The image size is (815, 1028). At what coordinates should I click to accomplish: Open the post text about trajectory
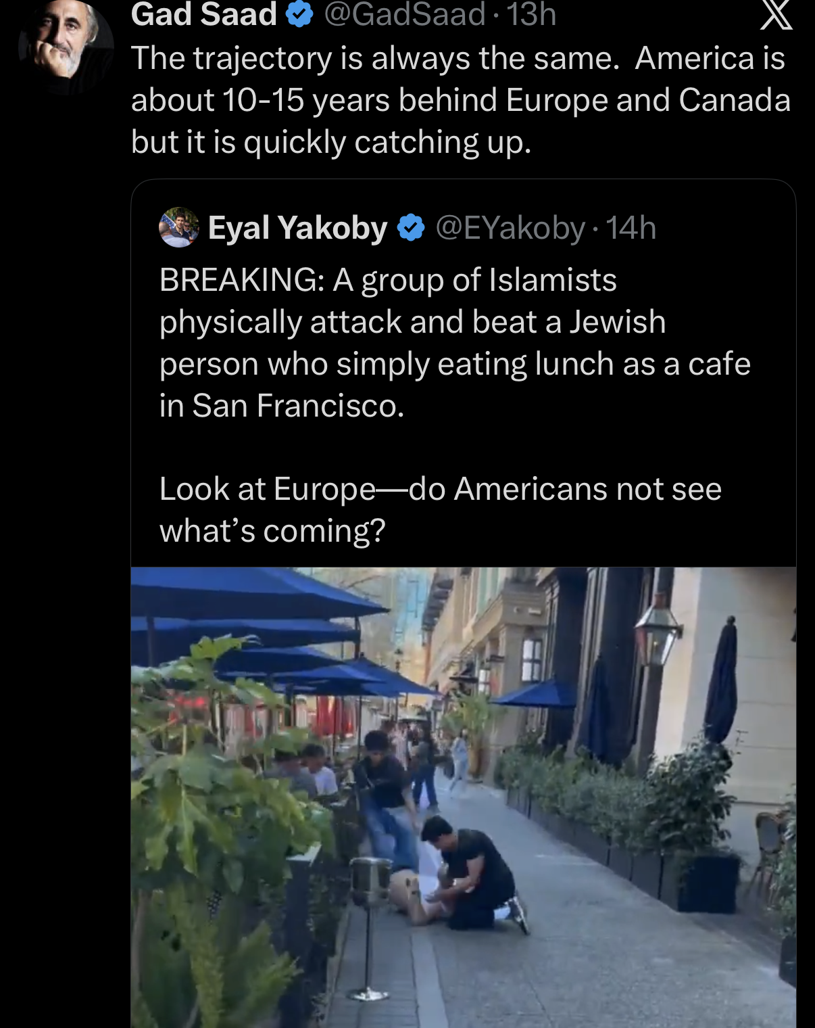pos(460,100)
